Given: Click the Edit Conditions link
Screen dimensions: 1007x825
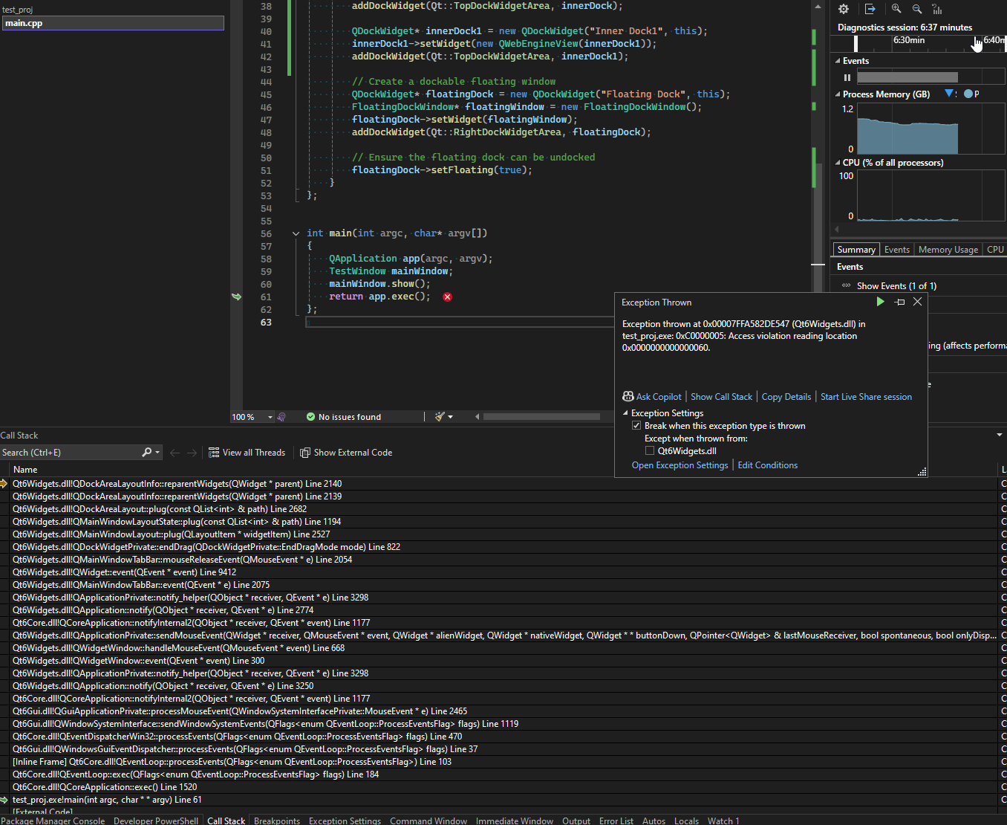Looking at the screenshot, I should (x=767, y=465).
